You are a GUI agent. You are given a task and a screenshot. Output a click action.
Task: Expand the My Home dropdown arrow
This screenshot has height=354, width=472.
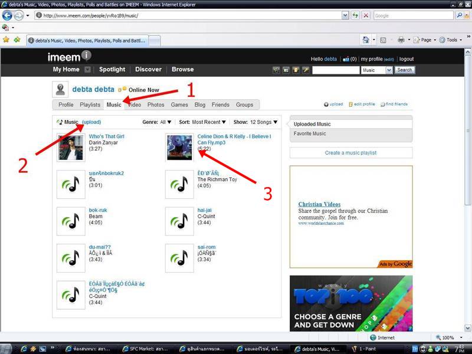(87, 70)
